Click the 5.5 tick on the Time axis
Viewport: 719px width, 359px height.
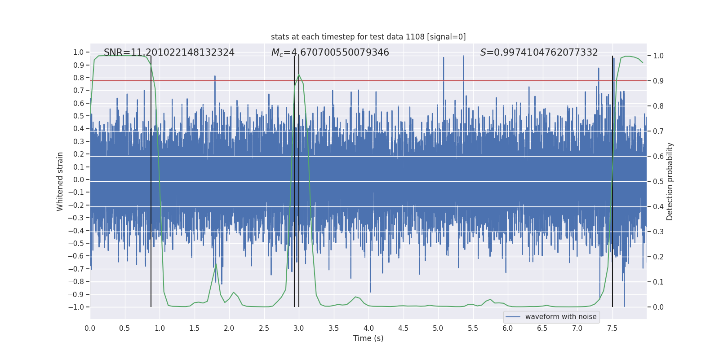[473, 328]
